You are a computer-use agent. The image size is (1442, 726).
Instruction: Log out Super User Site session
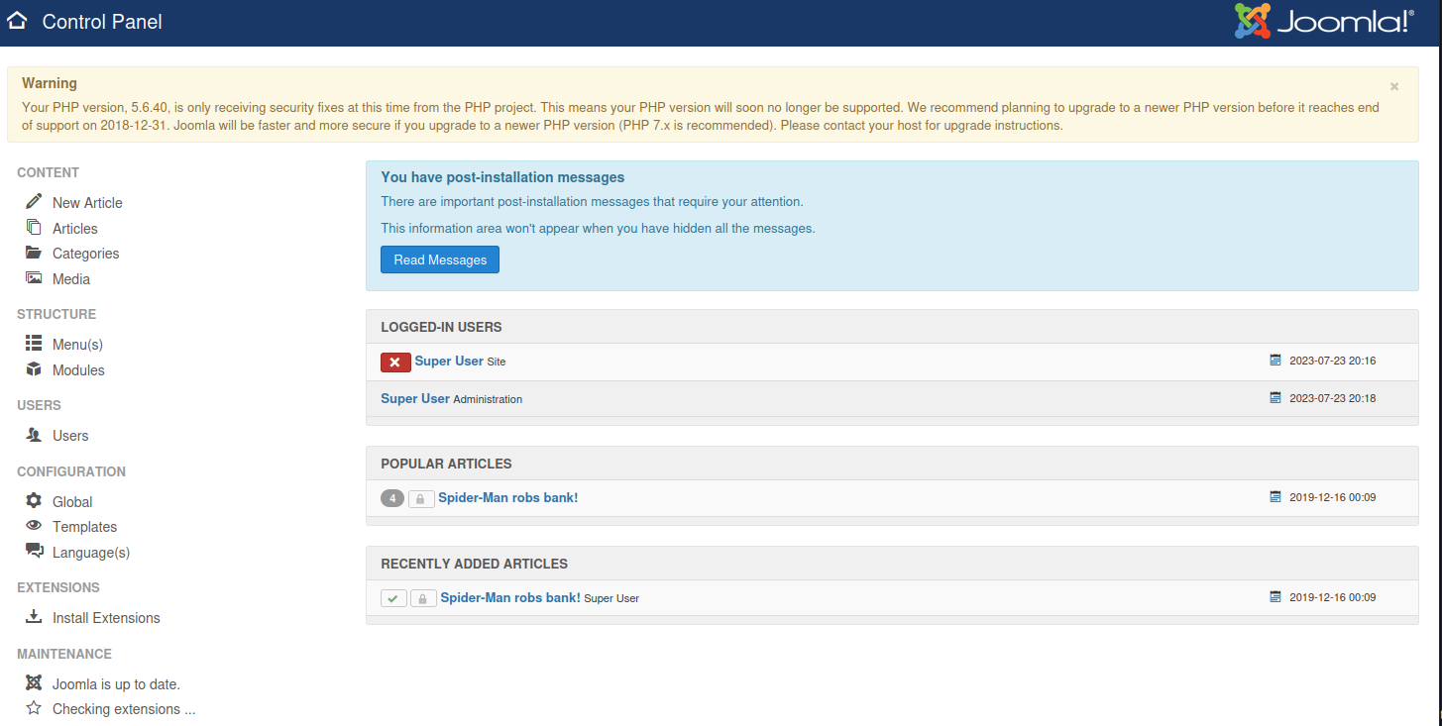coord(394,363)
